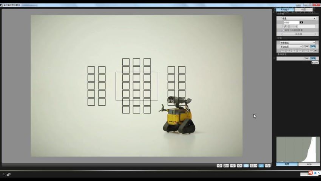
Task: Click highlighted fit-view icon left of grid
Action: pos(246,165)
